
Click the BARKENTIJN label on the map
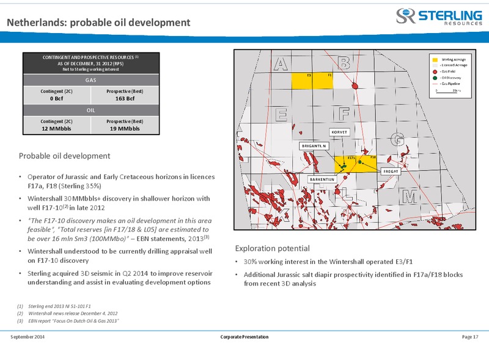322,179
